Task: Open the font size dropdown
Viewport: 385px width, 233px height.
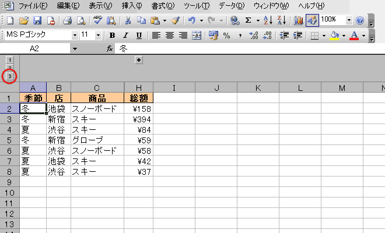Action: coord(98,36)
